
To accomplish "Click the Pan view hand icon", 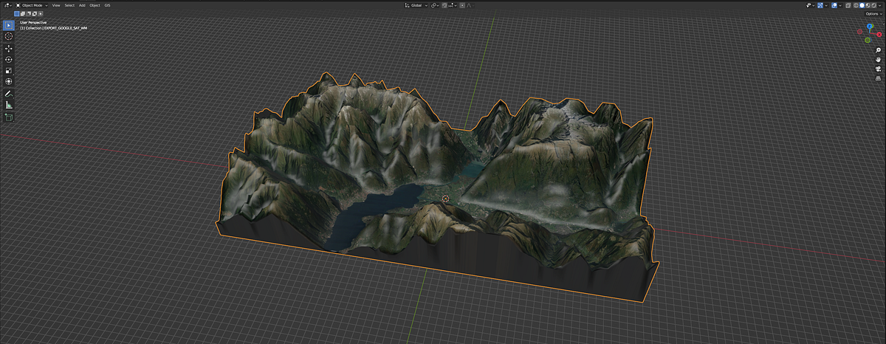I will pyautogui.click(x=879, y=59).
